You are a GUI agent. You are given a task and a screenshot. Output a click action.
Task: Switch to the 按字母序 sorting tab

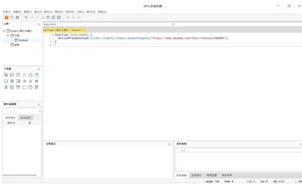pos(10,118)
